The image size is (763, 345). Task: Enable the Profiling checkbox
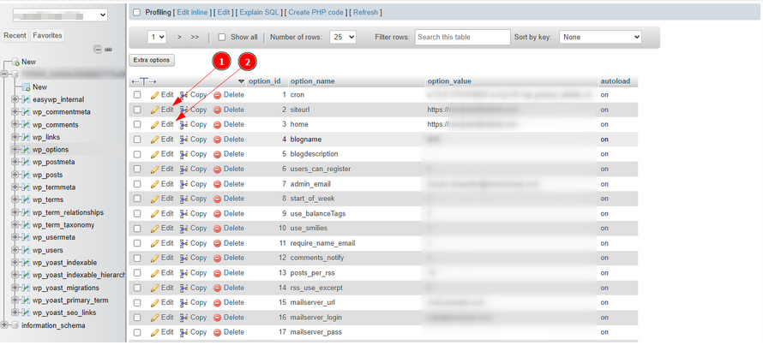click(x=136, y=12)
